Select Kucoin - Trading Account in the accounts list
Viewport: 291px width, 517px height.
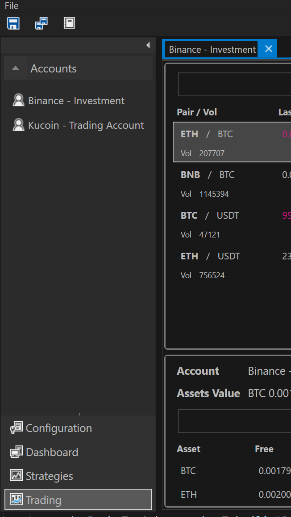(x=86, y=125)
